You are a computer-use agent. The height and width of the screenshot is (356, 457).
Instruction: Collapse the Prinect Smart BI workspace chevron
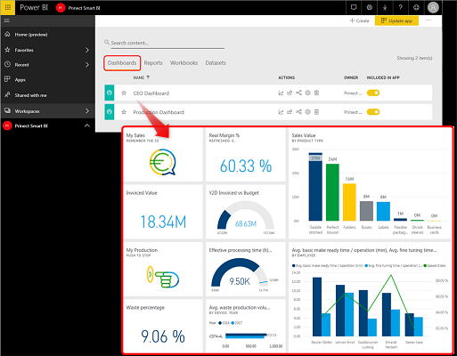tap(87, 125)
